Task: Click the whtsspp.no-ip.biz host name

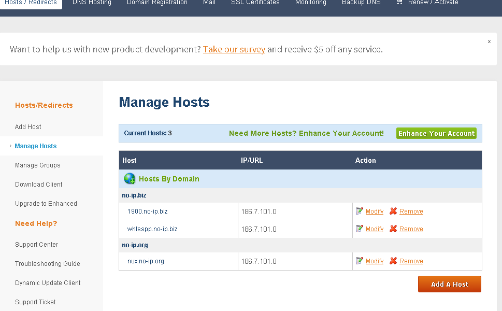Action: click(x=152, y=229)
